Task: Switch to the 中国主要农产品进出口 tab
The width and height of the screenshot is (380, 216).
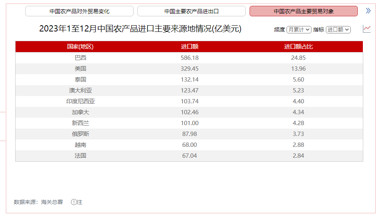Action: [x=191, y=11]
